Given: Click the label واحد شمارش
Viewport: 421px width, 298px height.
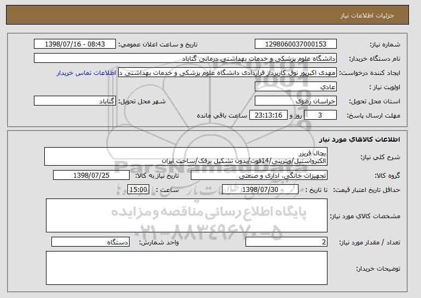Looking at the screenshot, I should pos(159,242).
